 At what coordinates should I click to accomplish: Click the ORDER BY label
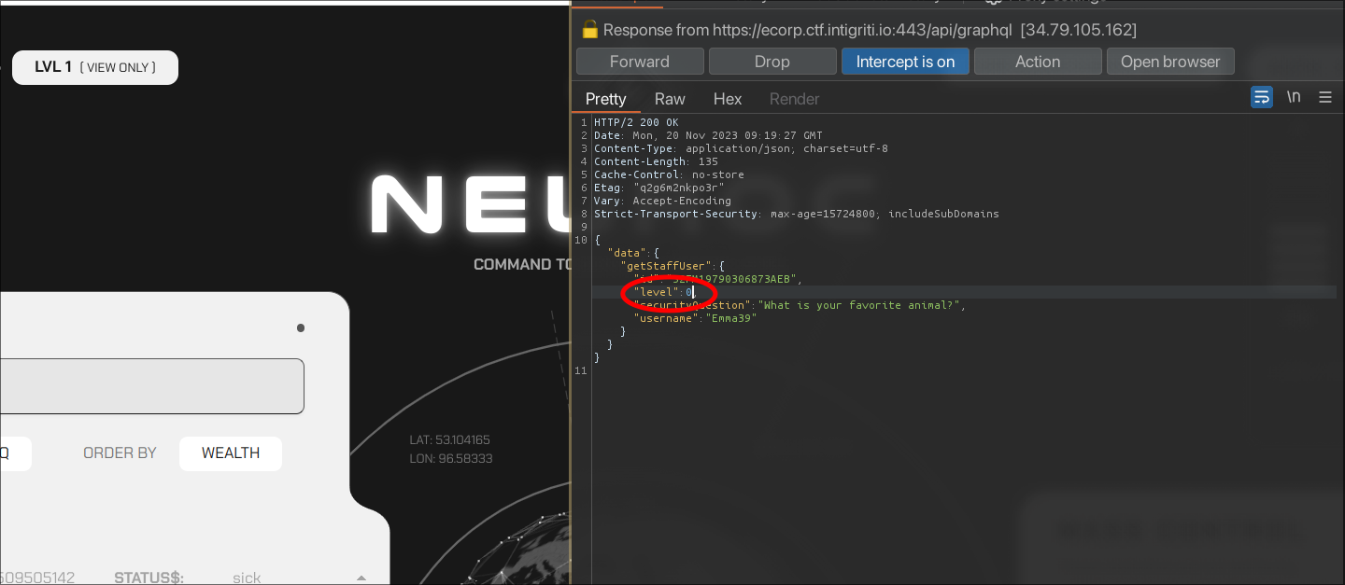120,453
